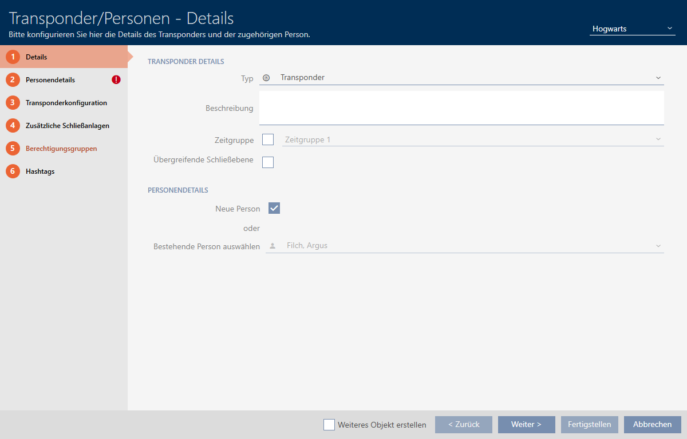Open the Typ Transponder dropdown
The height and width of the screenshot is (439, 687).
tap(461, 78)
